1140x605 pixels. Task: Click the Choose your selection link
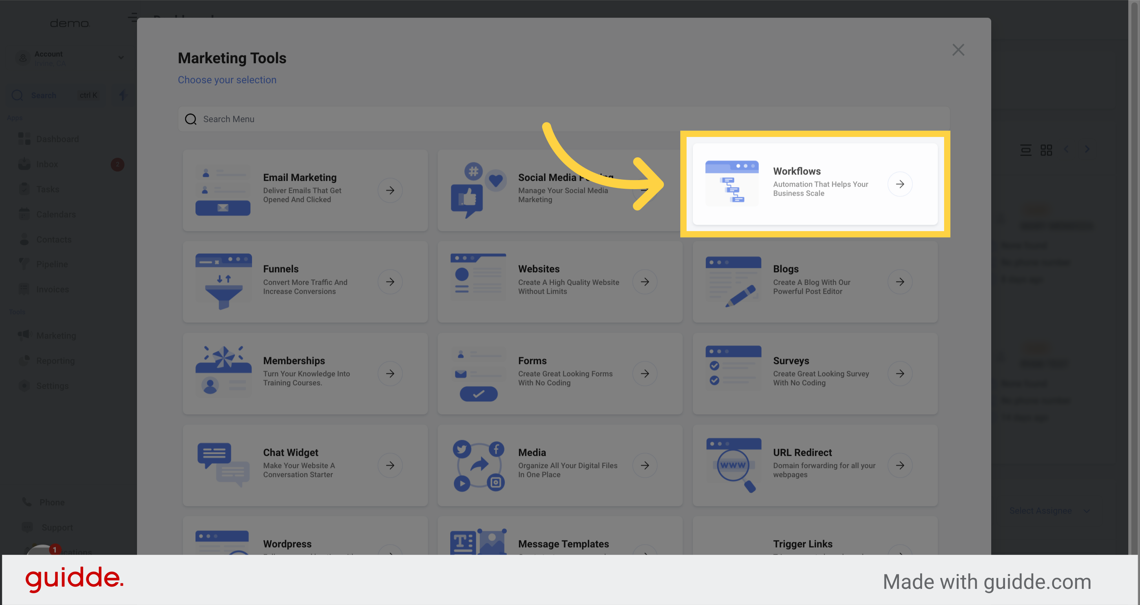[227, 80]
